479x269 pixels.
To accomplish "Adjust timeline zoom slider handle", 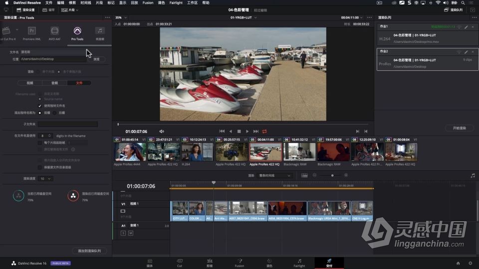I will click(332, 175).
